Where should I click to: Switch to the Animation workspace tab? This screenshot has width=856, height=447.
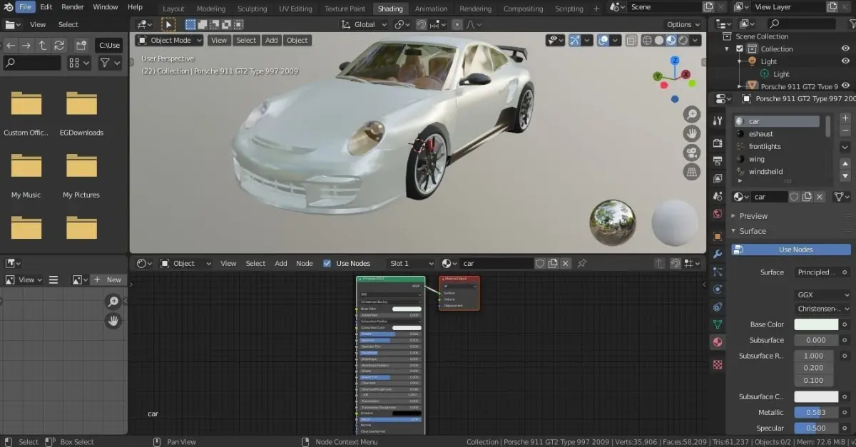click(x=431, y=9)
